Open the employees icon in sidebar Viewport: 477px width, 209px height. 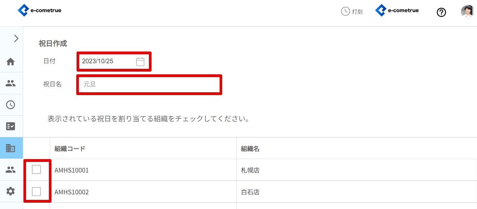[11, 83]
